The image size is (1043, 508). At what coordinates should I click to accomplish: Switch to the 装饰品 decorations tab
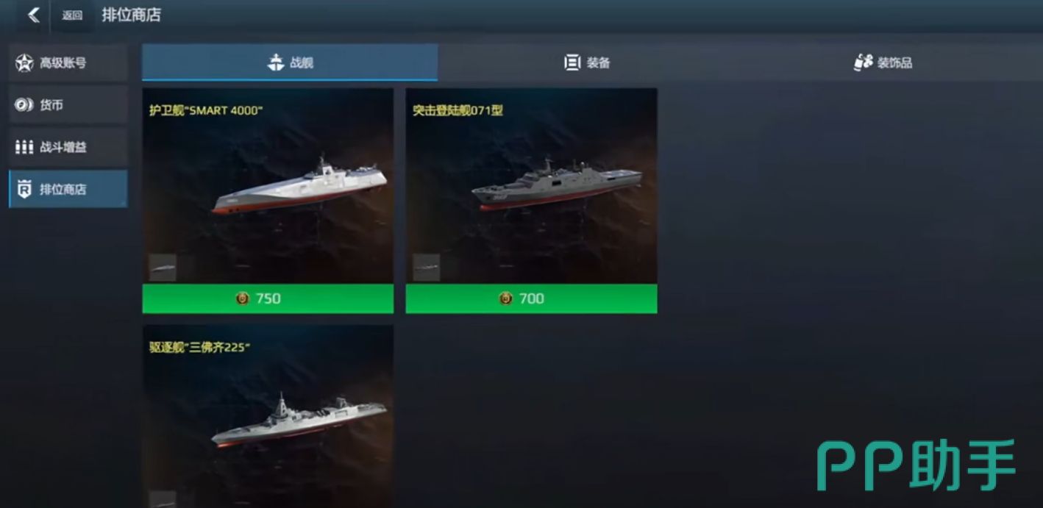point(883,62)
